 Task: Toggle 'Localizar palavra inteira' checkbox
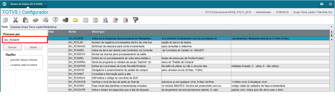7,65
